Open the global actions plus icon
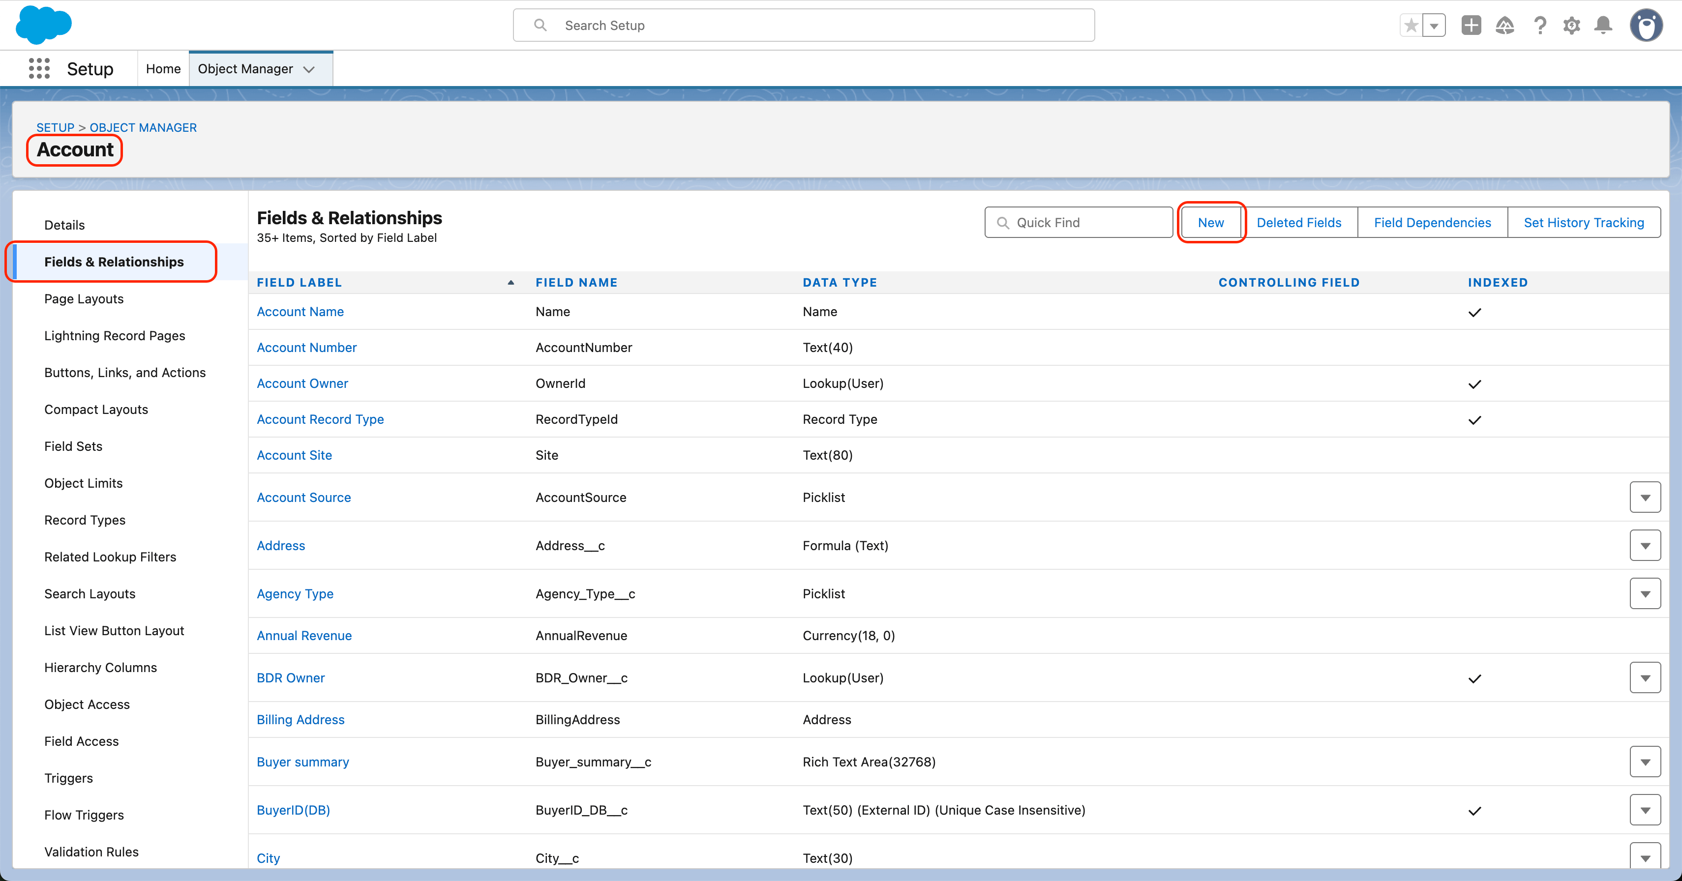Screen dimensions: 1682x881 (1471, 26)
